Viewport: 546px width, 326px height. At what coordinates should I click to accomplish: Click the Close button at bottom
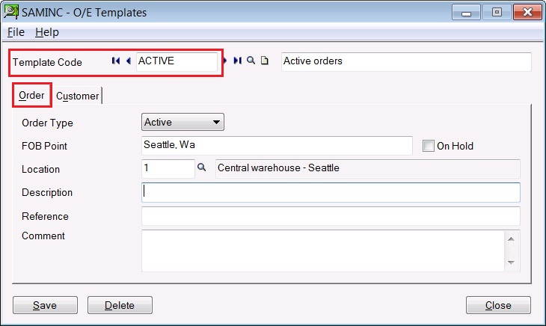pos(498,305)
